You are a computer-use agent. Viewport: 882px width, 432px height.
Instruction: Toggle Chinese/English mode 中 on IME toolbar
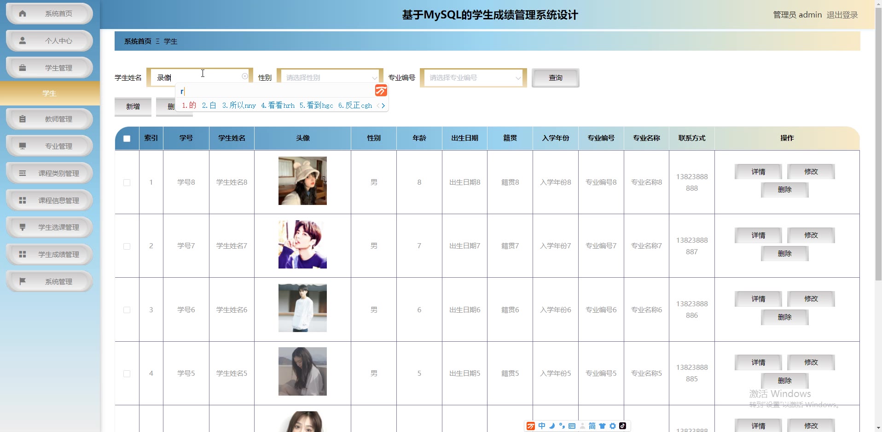click(542, 426)
